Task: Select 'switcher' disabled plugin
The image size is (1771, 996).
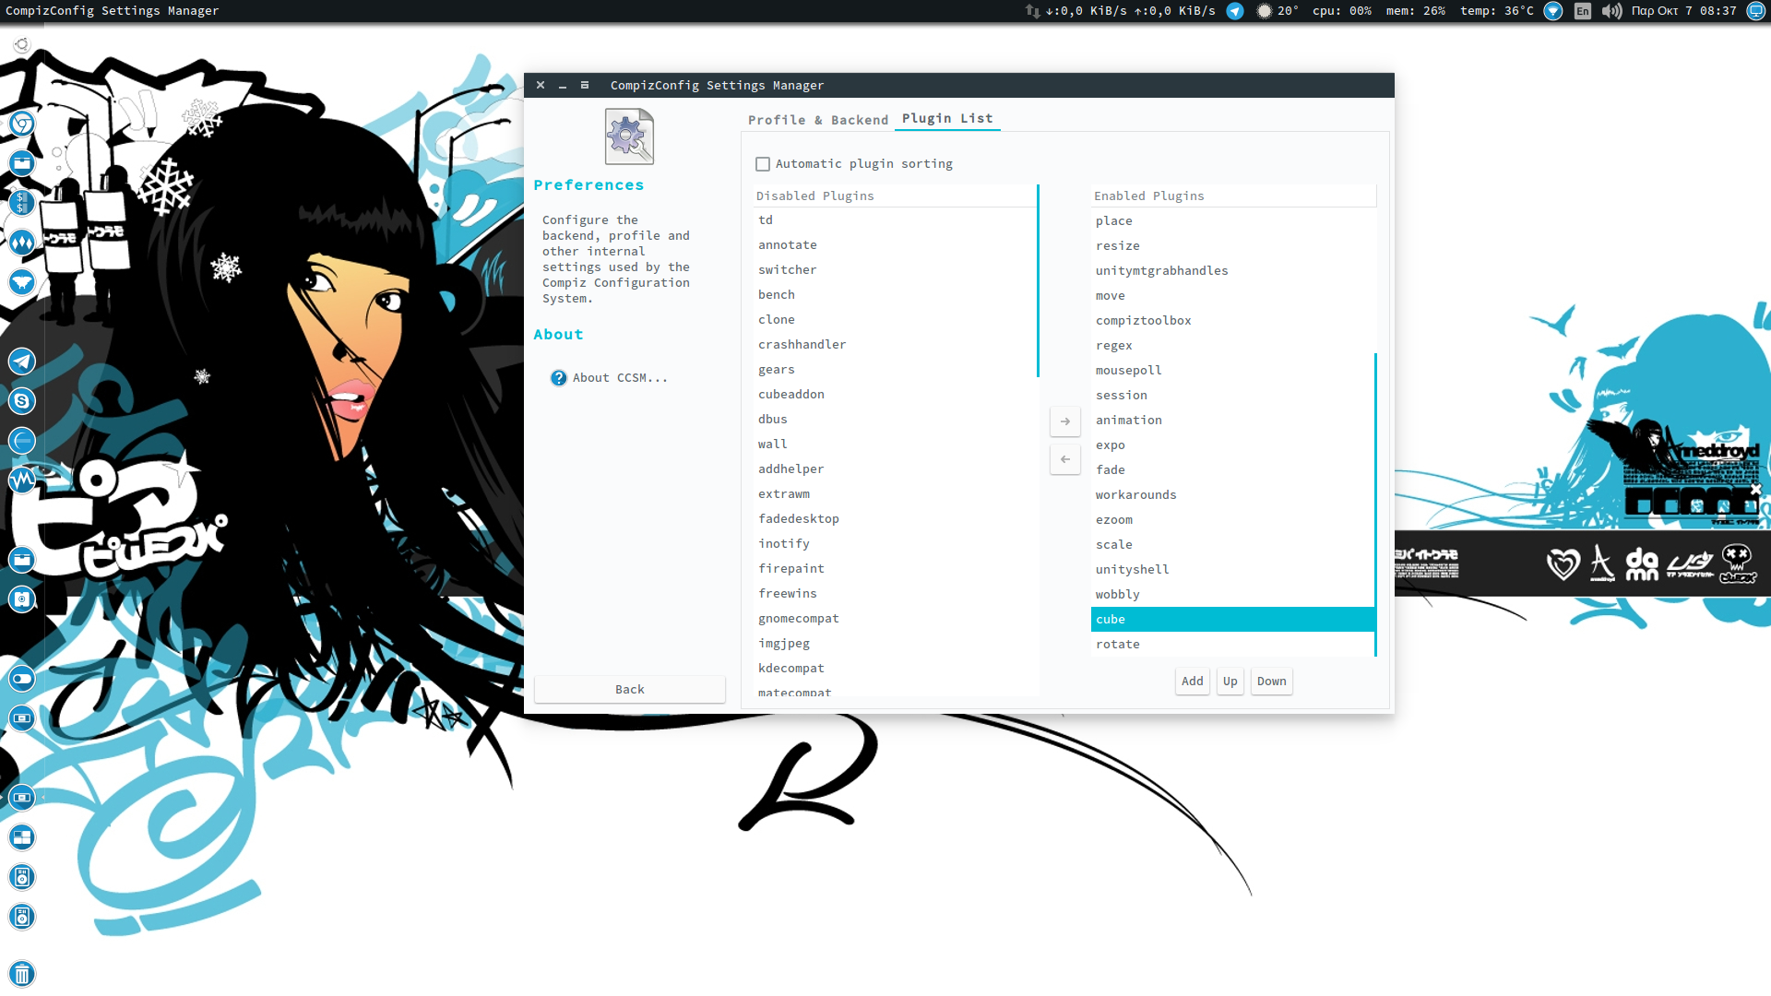Action: pos(895,270)
